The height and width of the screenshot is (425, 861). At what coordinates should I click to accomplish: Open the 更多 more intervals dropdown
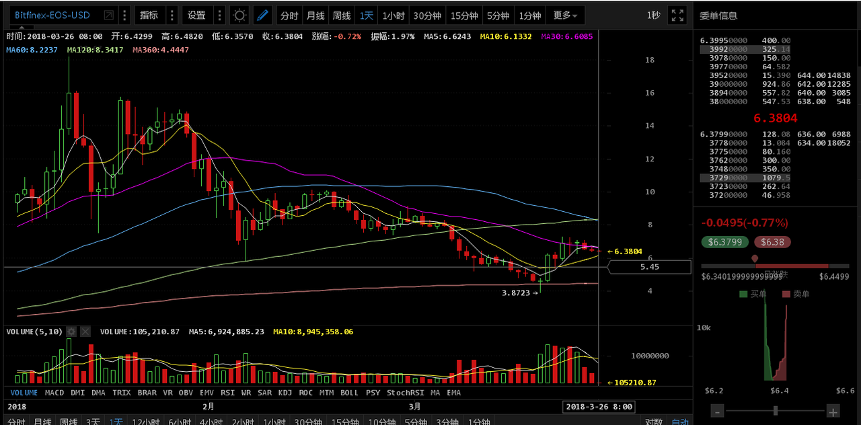(x=565, y=15)
